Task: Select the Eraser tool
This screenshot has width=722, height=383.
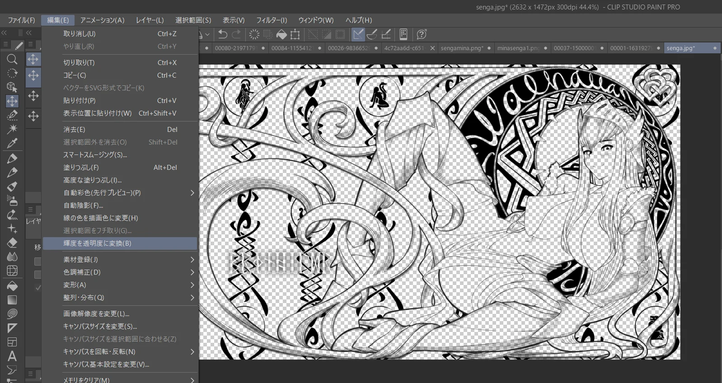Action: (12, 243)
